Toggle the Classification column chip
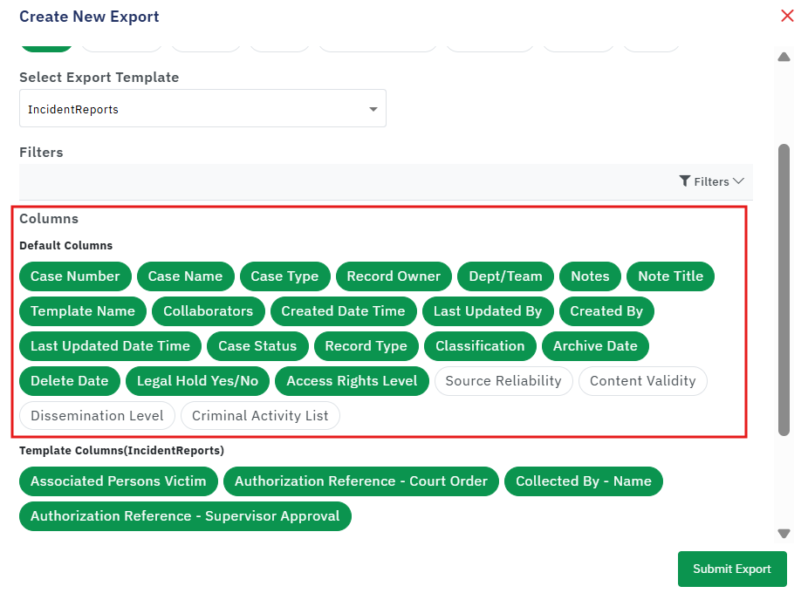Viewport: 808px width, 600px height. (480, 346)
